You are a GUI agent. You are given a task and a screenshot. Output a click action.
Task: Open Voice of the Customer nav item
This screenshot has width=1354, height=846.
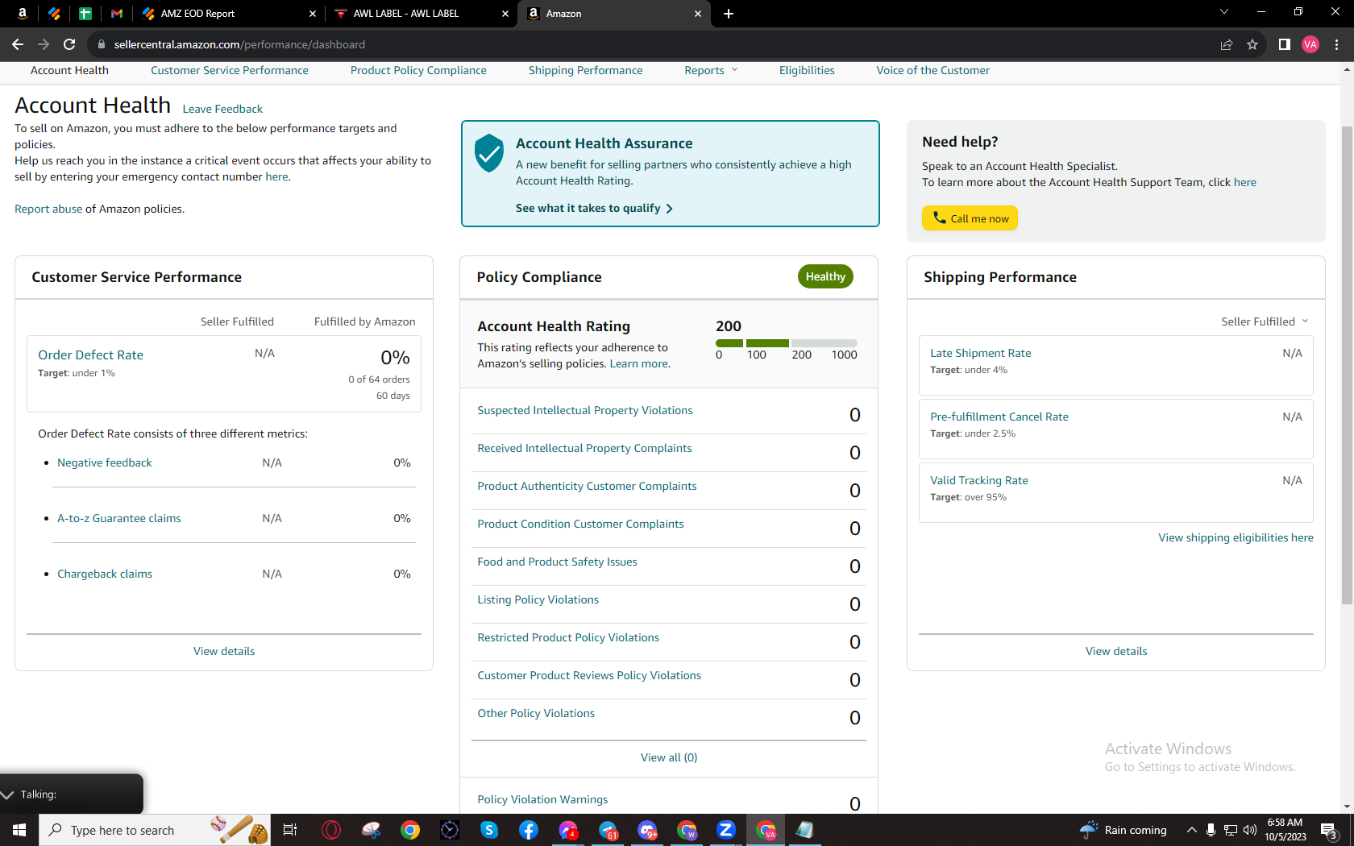[933, 70]
